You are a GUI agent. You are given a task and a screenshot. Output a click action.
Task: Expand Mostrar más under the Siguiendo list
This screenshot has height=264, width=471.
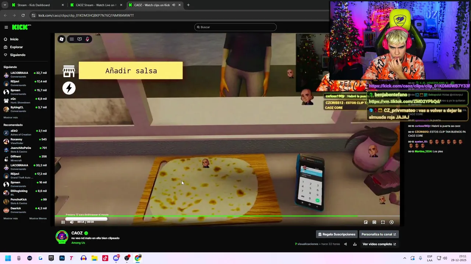click(11, 117)
